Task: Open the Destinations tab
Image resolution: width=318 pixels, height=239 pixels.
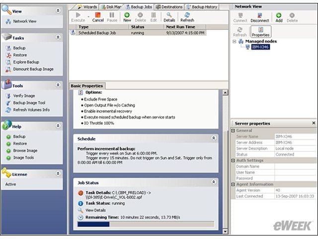Action: tap(169, 7)
